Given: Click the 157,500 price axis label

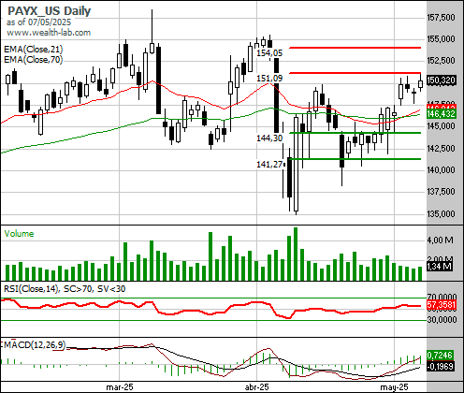Looking at the screenshot, I should (441, 18).
